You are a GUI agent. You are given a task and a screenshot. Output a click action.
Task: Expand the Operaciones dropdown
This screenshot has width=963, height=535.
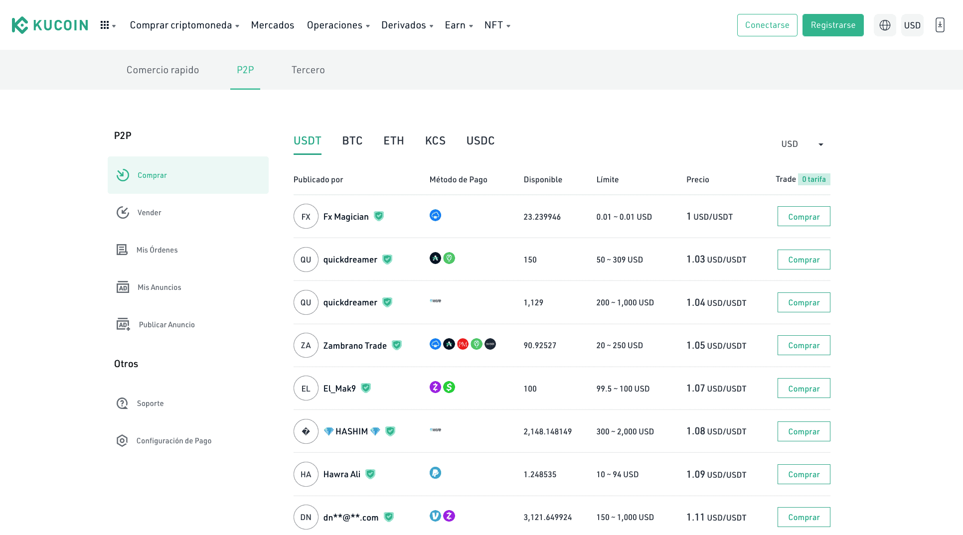tap(338, 25)
